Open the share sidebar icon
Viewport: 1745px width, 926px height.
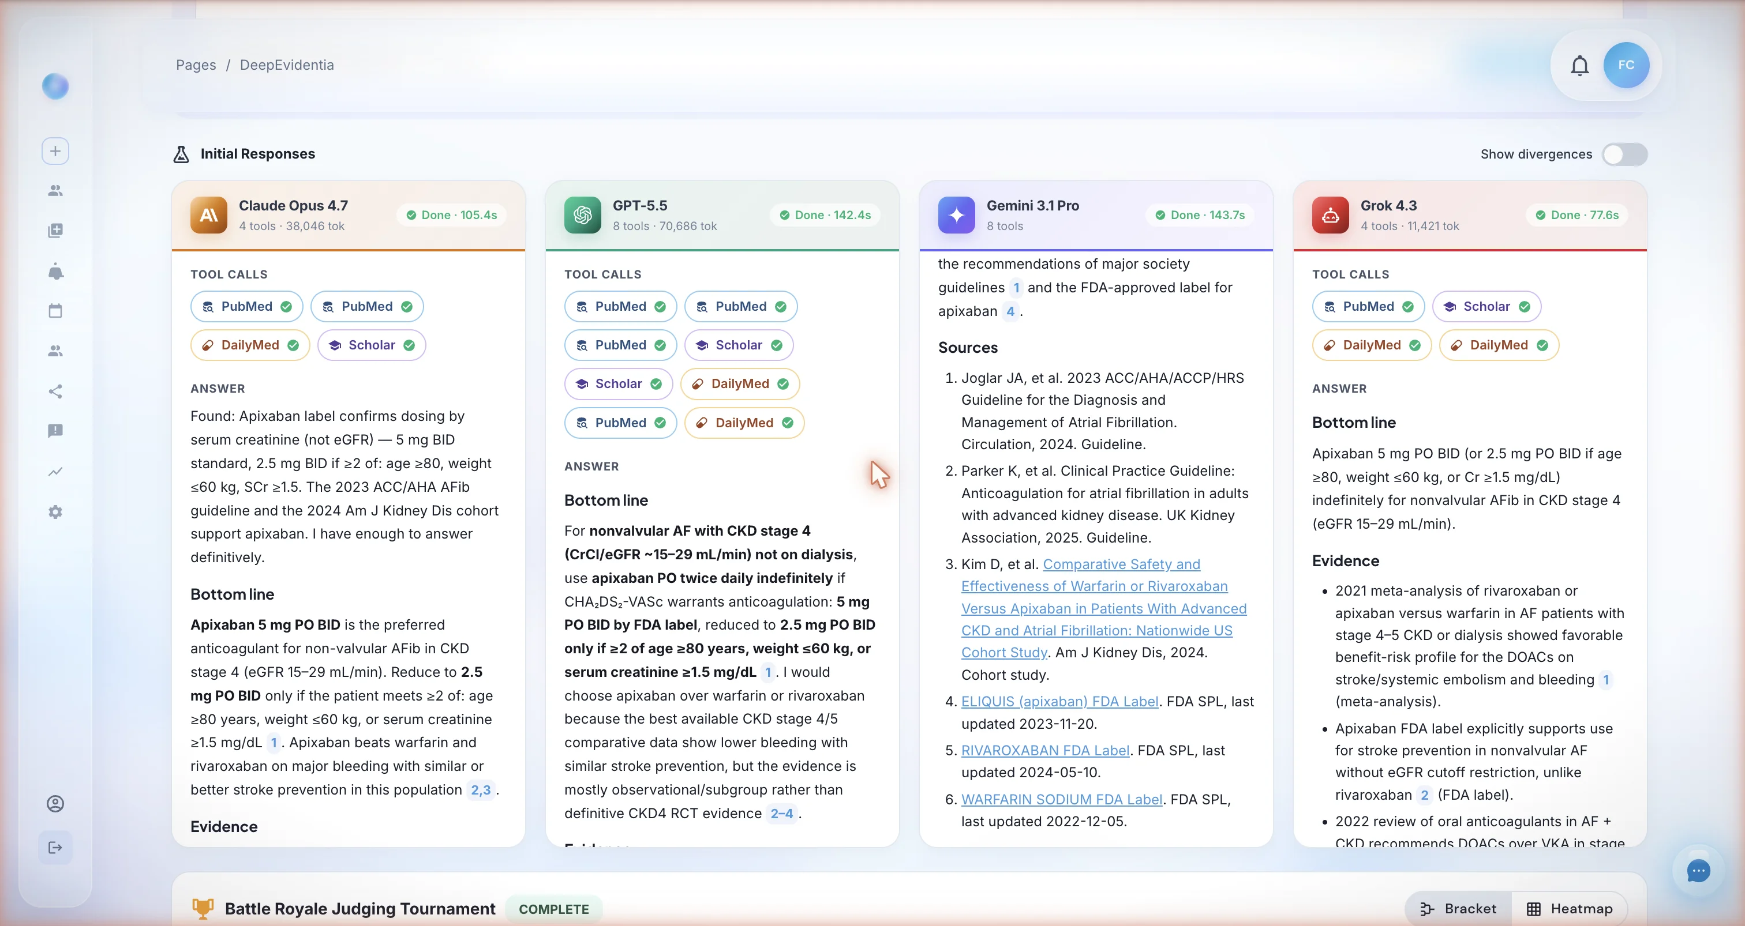point(55,392)
